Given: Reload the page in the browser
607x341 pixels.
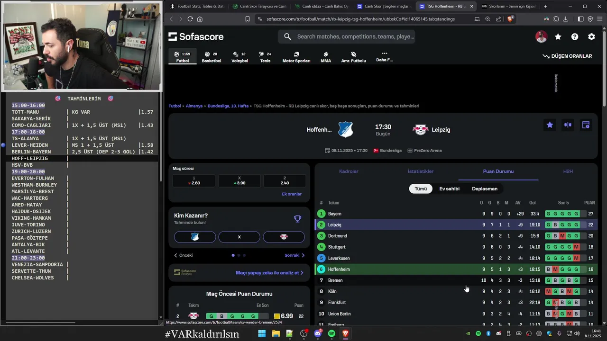Looking at the screenshot, I should pyautogui.click(x=190, y=19).
